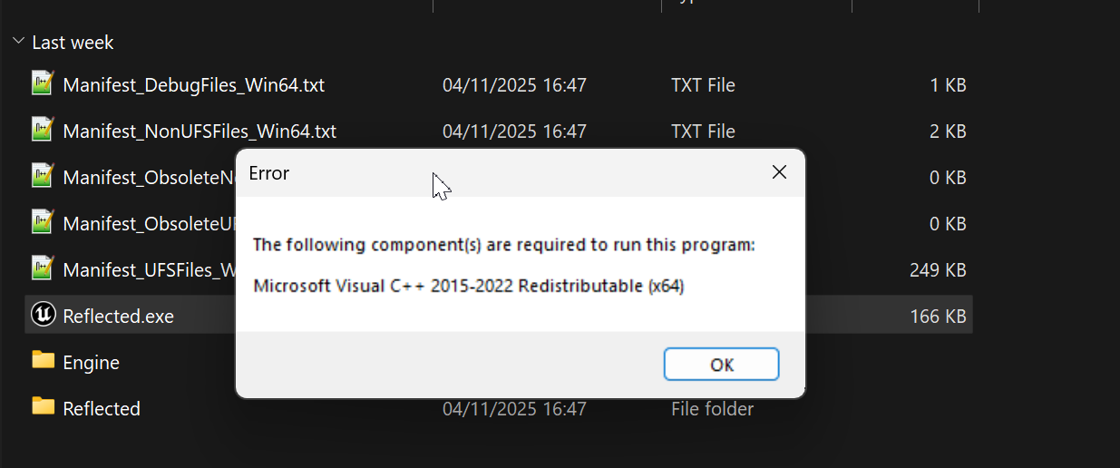Click the 166 KB size of Reflected.exe
This screenshot has height=468, width=1120.
coord(938,317)
